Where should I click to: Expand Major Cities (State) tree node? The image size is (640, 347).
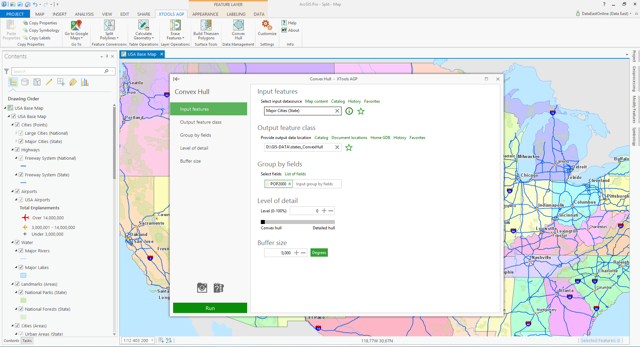[16, 141]
